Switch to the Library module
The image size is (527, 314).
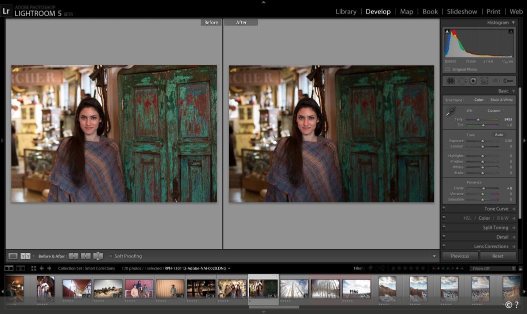tap(346, 11)
